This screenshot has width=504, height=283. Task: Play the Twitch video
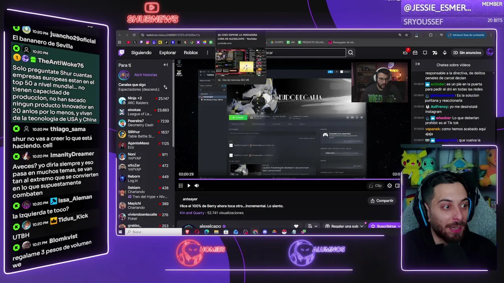[x=189, y=186]
